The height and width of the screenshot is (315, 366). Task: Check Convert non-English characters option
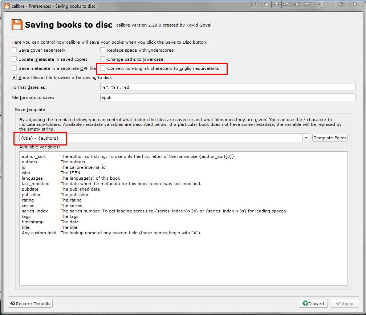pyautogui.click(x=103, y=68)
